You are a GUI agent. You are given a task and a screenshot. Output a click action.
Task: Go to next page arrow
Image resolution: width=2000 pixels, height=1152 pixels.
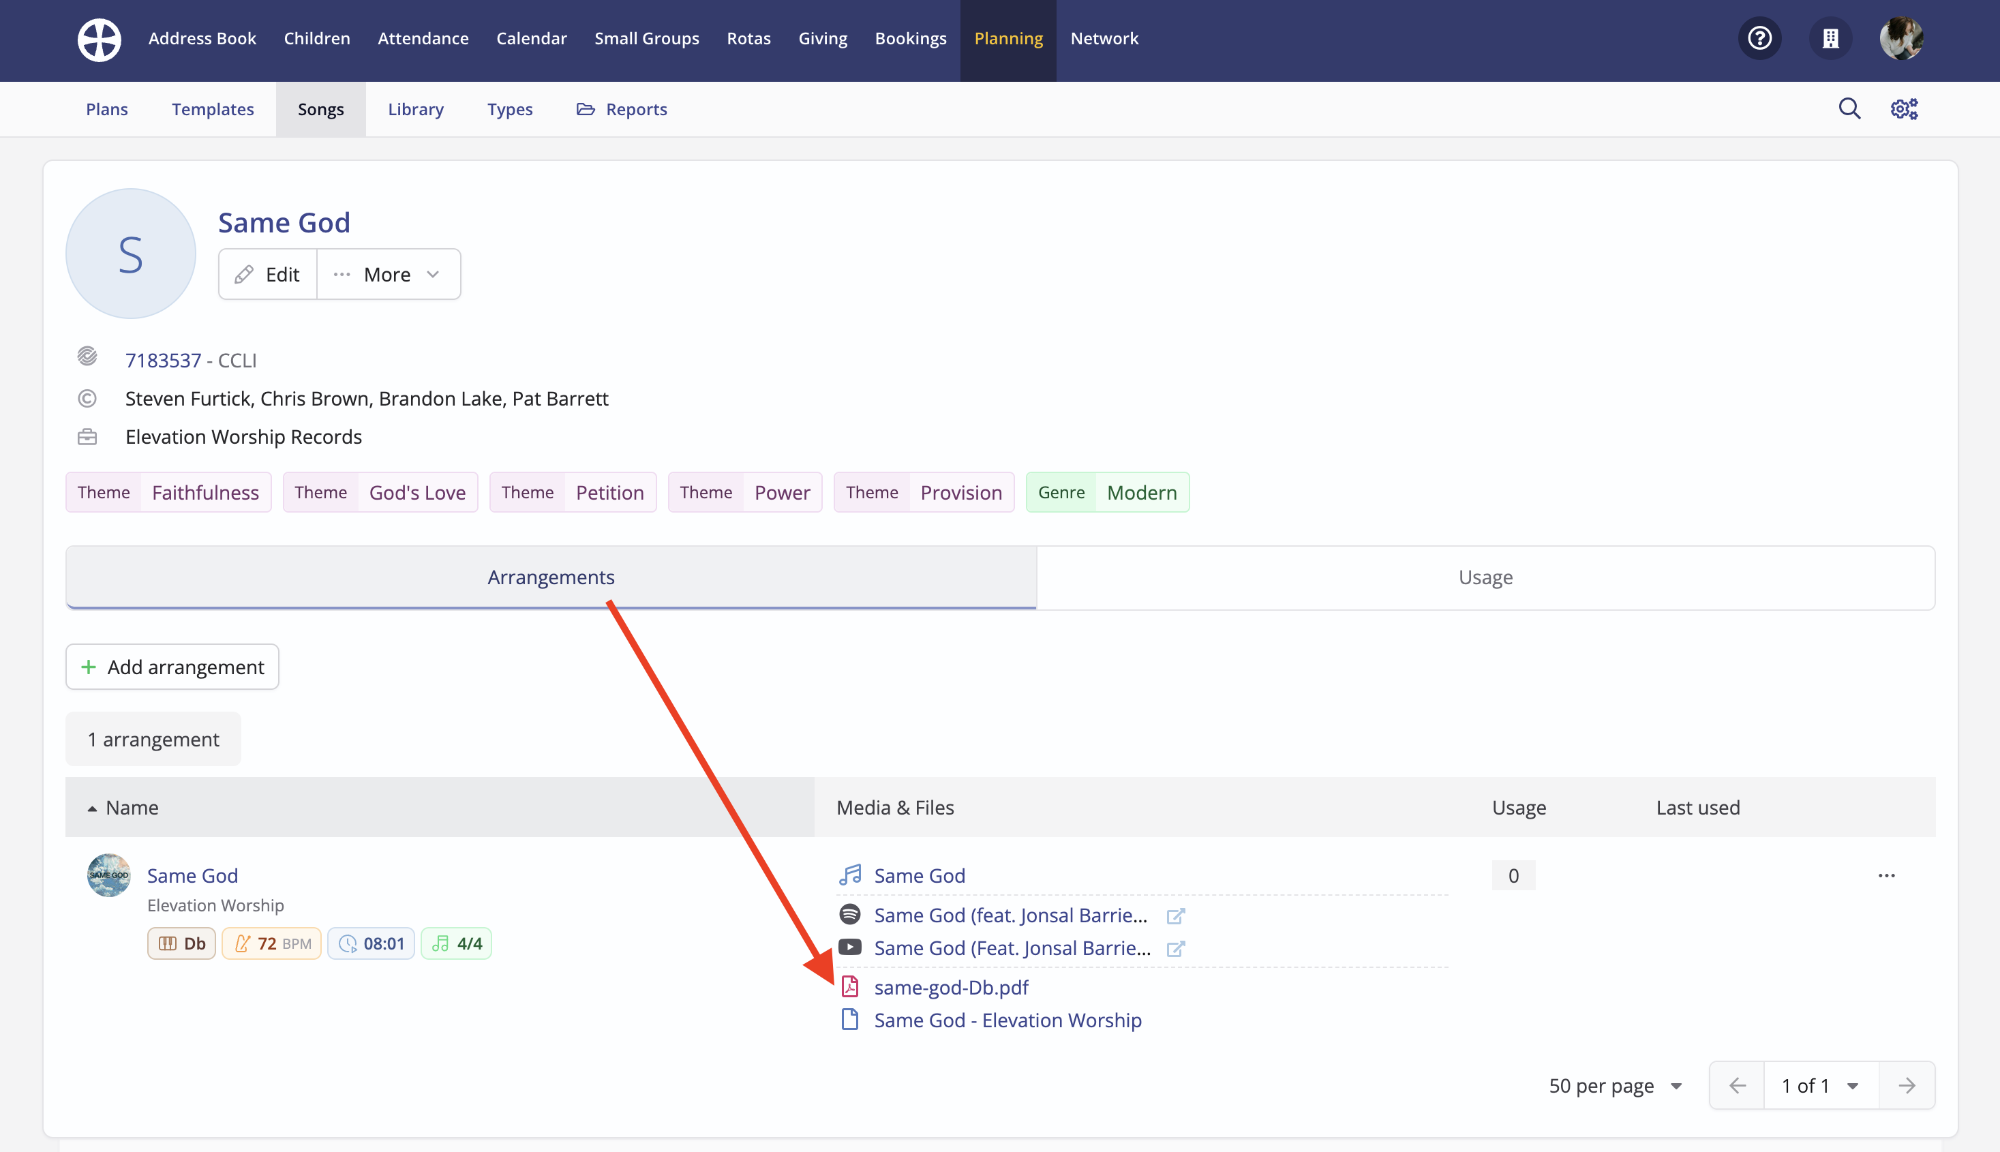tap(1907, 1085)
